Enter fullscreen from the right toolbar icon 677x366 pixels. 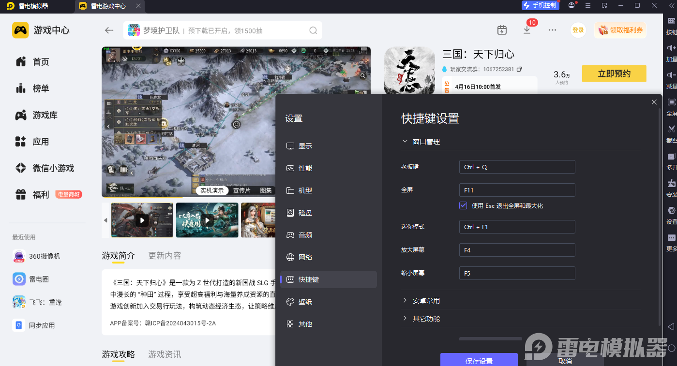[671, 102]
